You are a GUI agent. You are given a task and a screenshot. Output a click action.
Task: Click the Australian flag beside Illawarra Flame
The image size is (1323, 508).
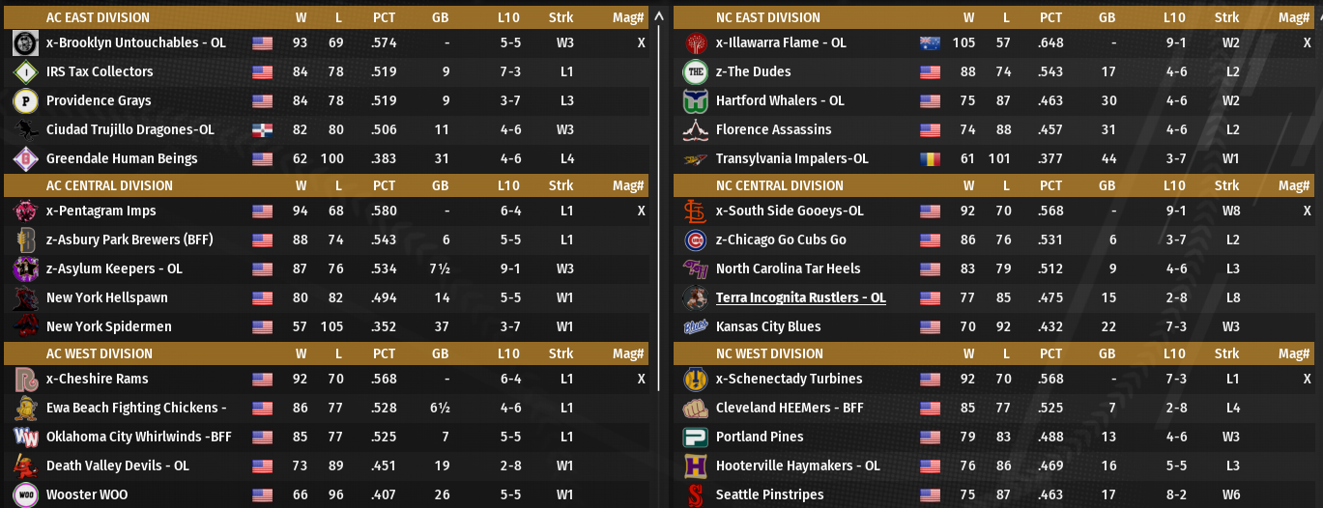click(x=930, y=42)
